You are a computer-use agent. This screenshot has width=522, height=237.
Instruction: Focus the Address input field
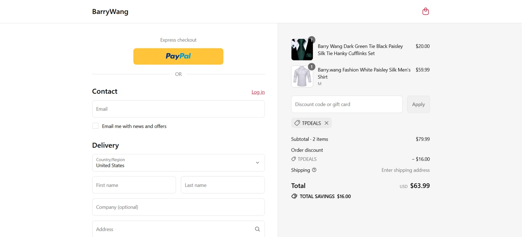click(178, 229)
